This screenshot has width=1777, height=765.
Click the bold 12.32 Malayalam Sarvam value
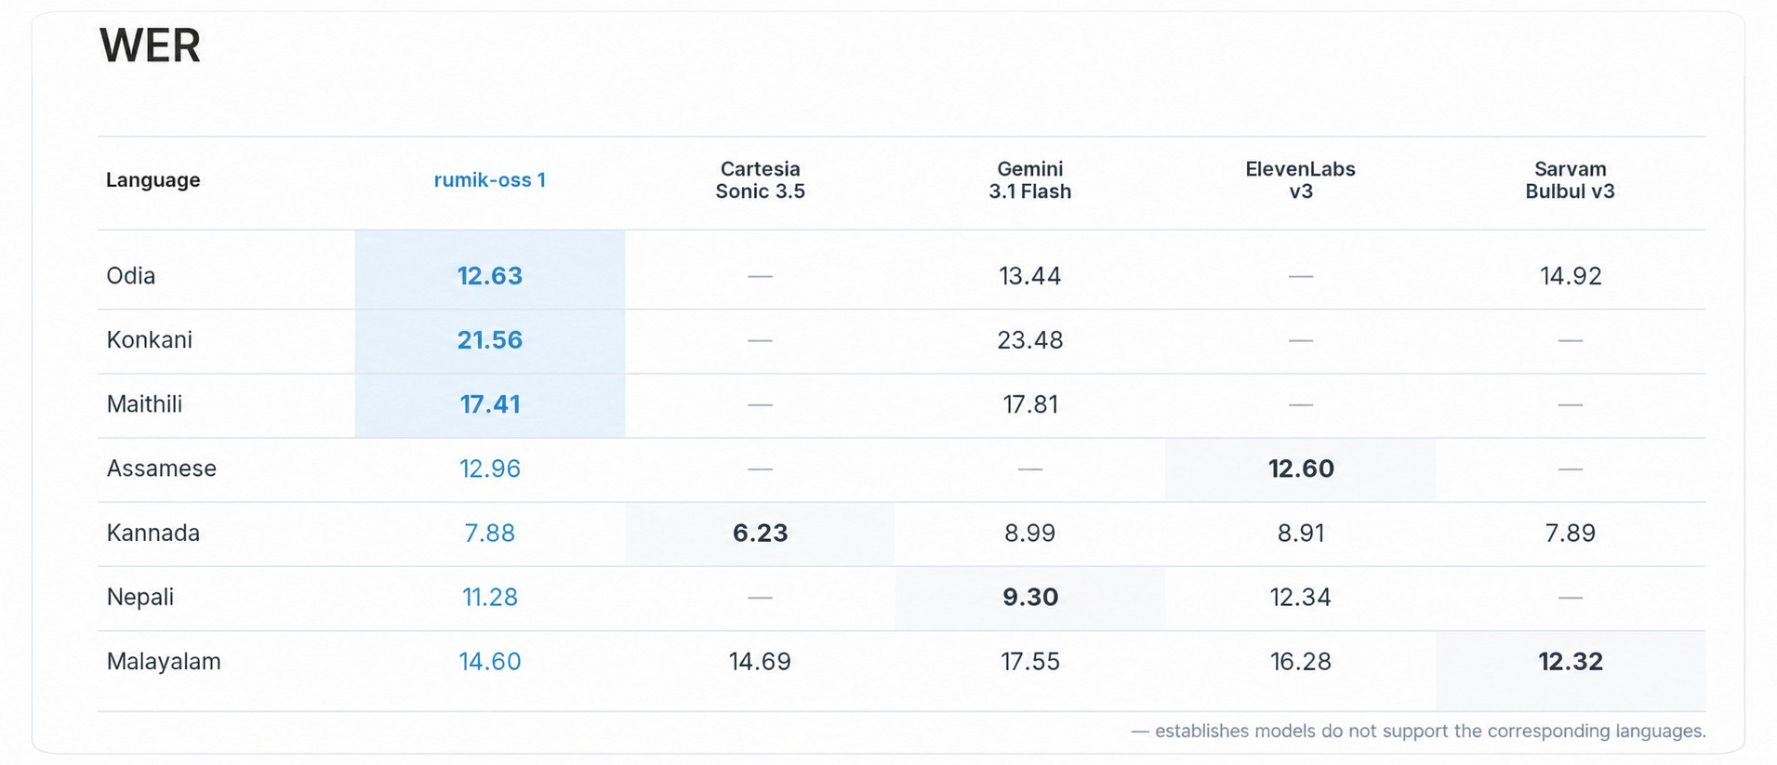(x=1570, y=662)
